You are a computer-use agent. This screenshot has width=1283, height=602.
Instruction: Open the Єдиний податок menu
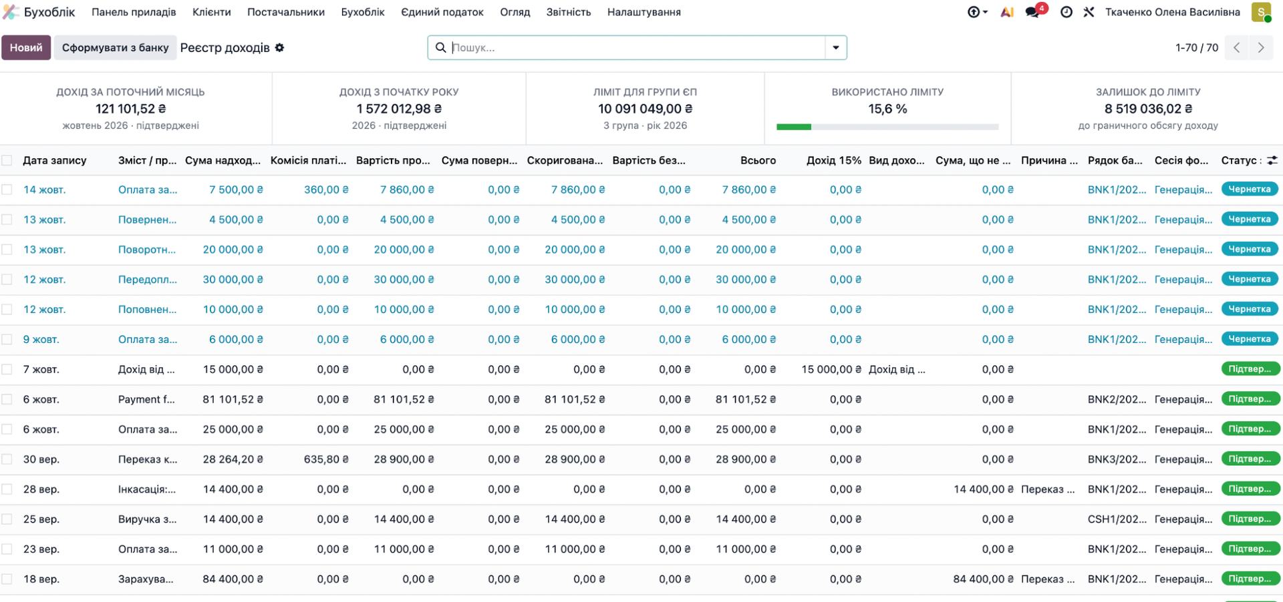pyautogui.click(x=442, y=12)
